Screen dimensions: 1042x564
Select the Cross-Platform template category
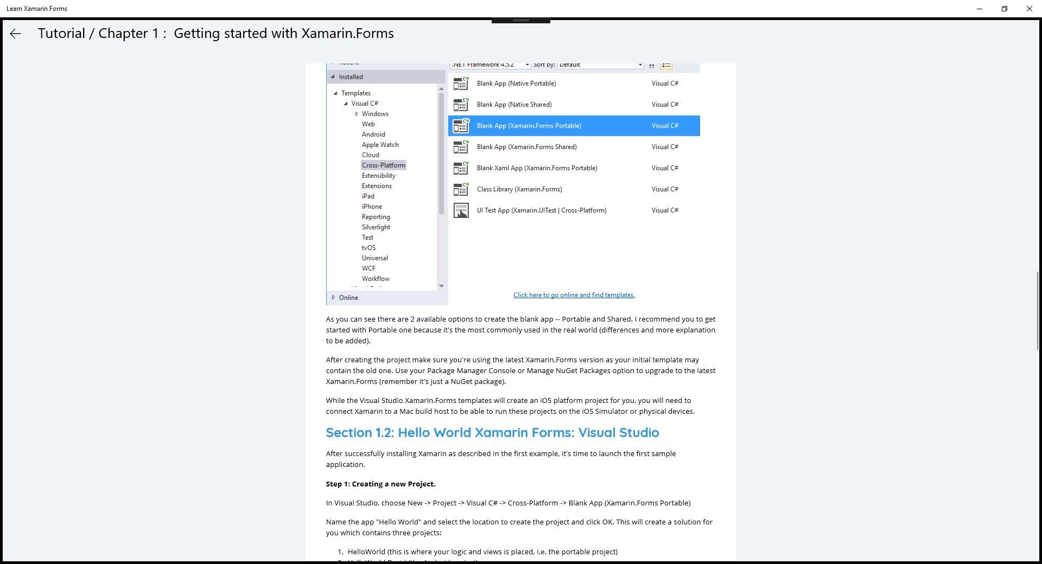tap(384, 165)
